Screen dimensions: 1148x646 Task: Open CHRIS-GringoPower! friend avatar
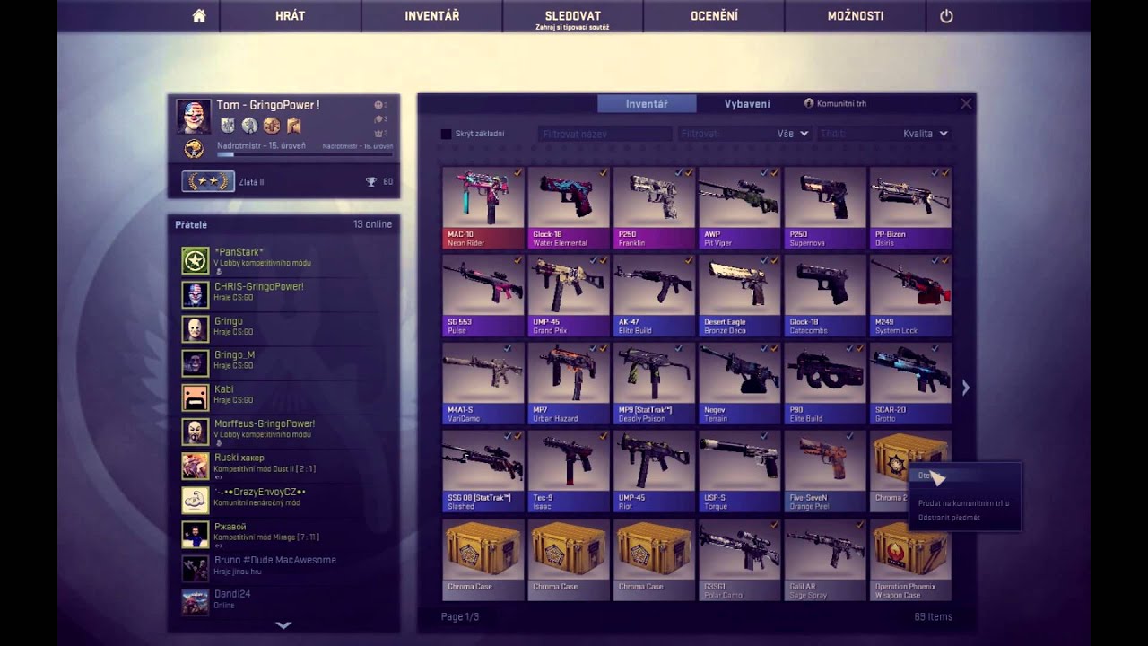coord(196,294)
